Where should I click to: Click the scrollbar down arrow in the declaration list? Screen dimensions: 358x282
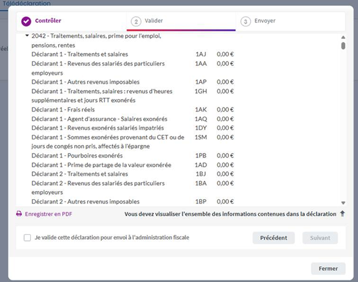[343, 202]
